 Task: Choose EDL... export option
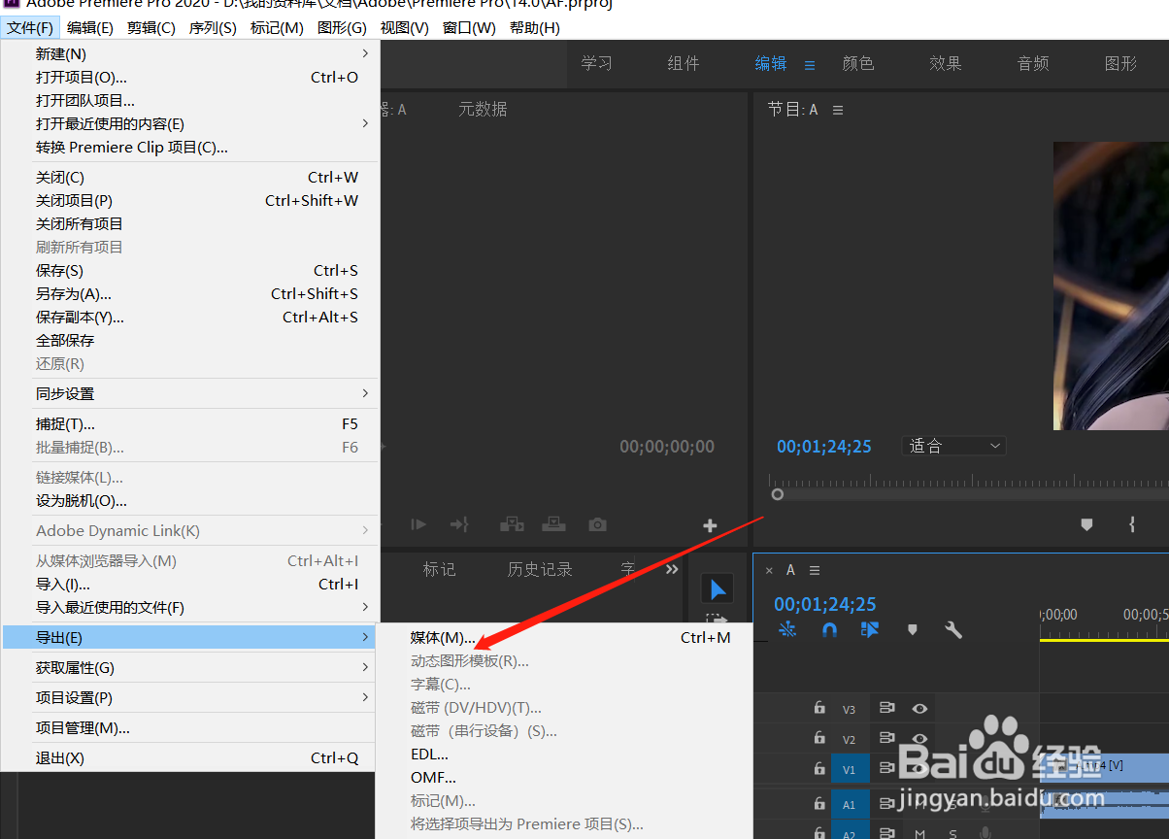pyautogui.click(x=564, y=755)
